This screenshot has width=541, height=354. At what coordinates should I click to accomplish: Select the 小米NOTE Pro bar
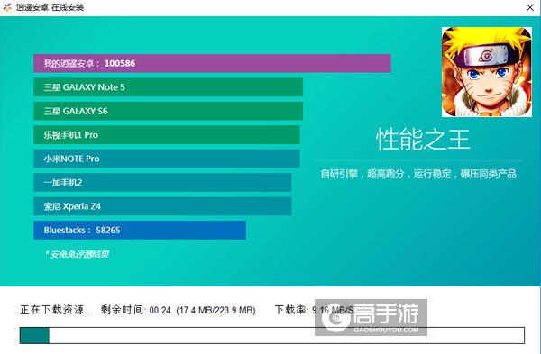tap(167, 159)
